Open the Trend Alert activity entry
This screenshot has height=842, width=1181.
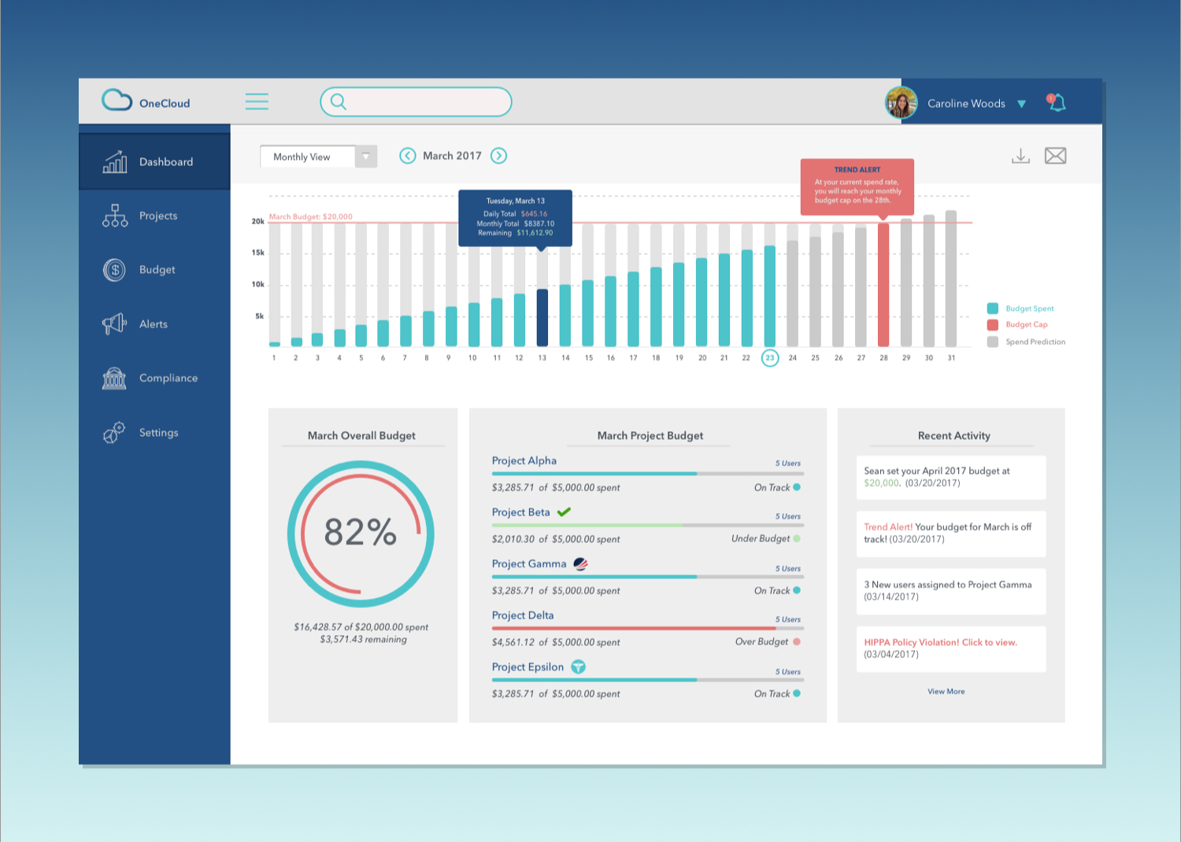point(951,534)
